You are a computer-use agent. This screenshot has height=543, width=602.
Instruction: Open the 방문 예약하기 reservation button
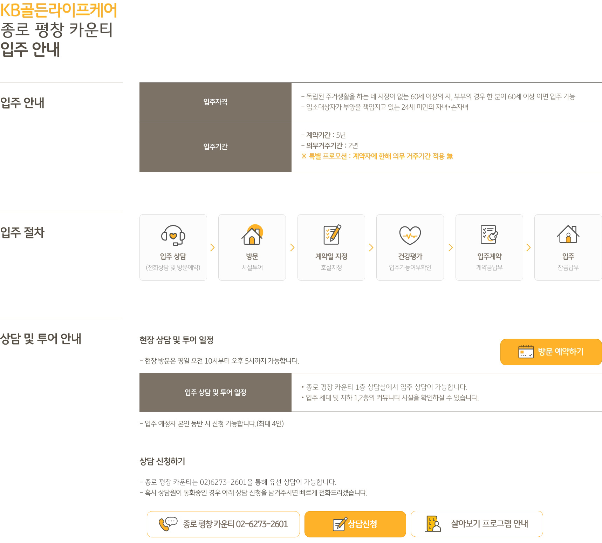(551, 352)
